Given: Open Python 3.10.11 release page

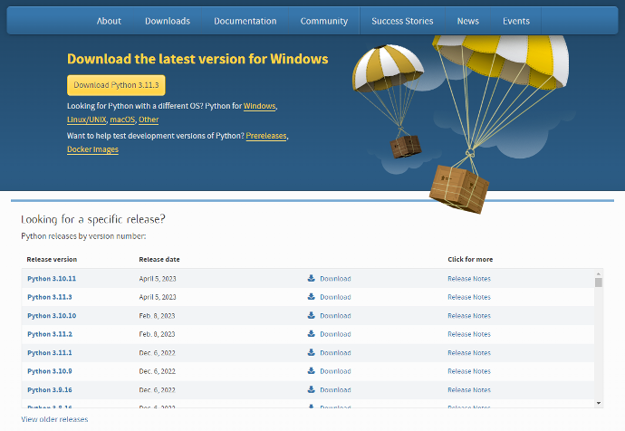Looking at the screenshot, I should [x=52, y=279].
